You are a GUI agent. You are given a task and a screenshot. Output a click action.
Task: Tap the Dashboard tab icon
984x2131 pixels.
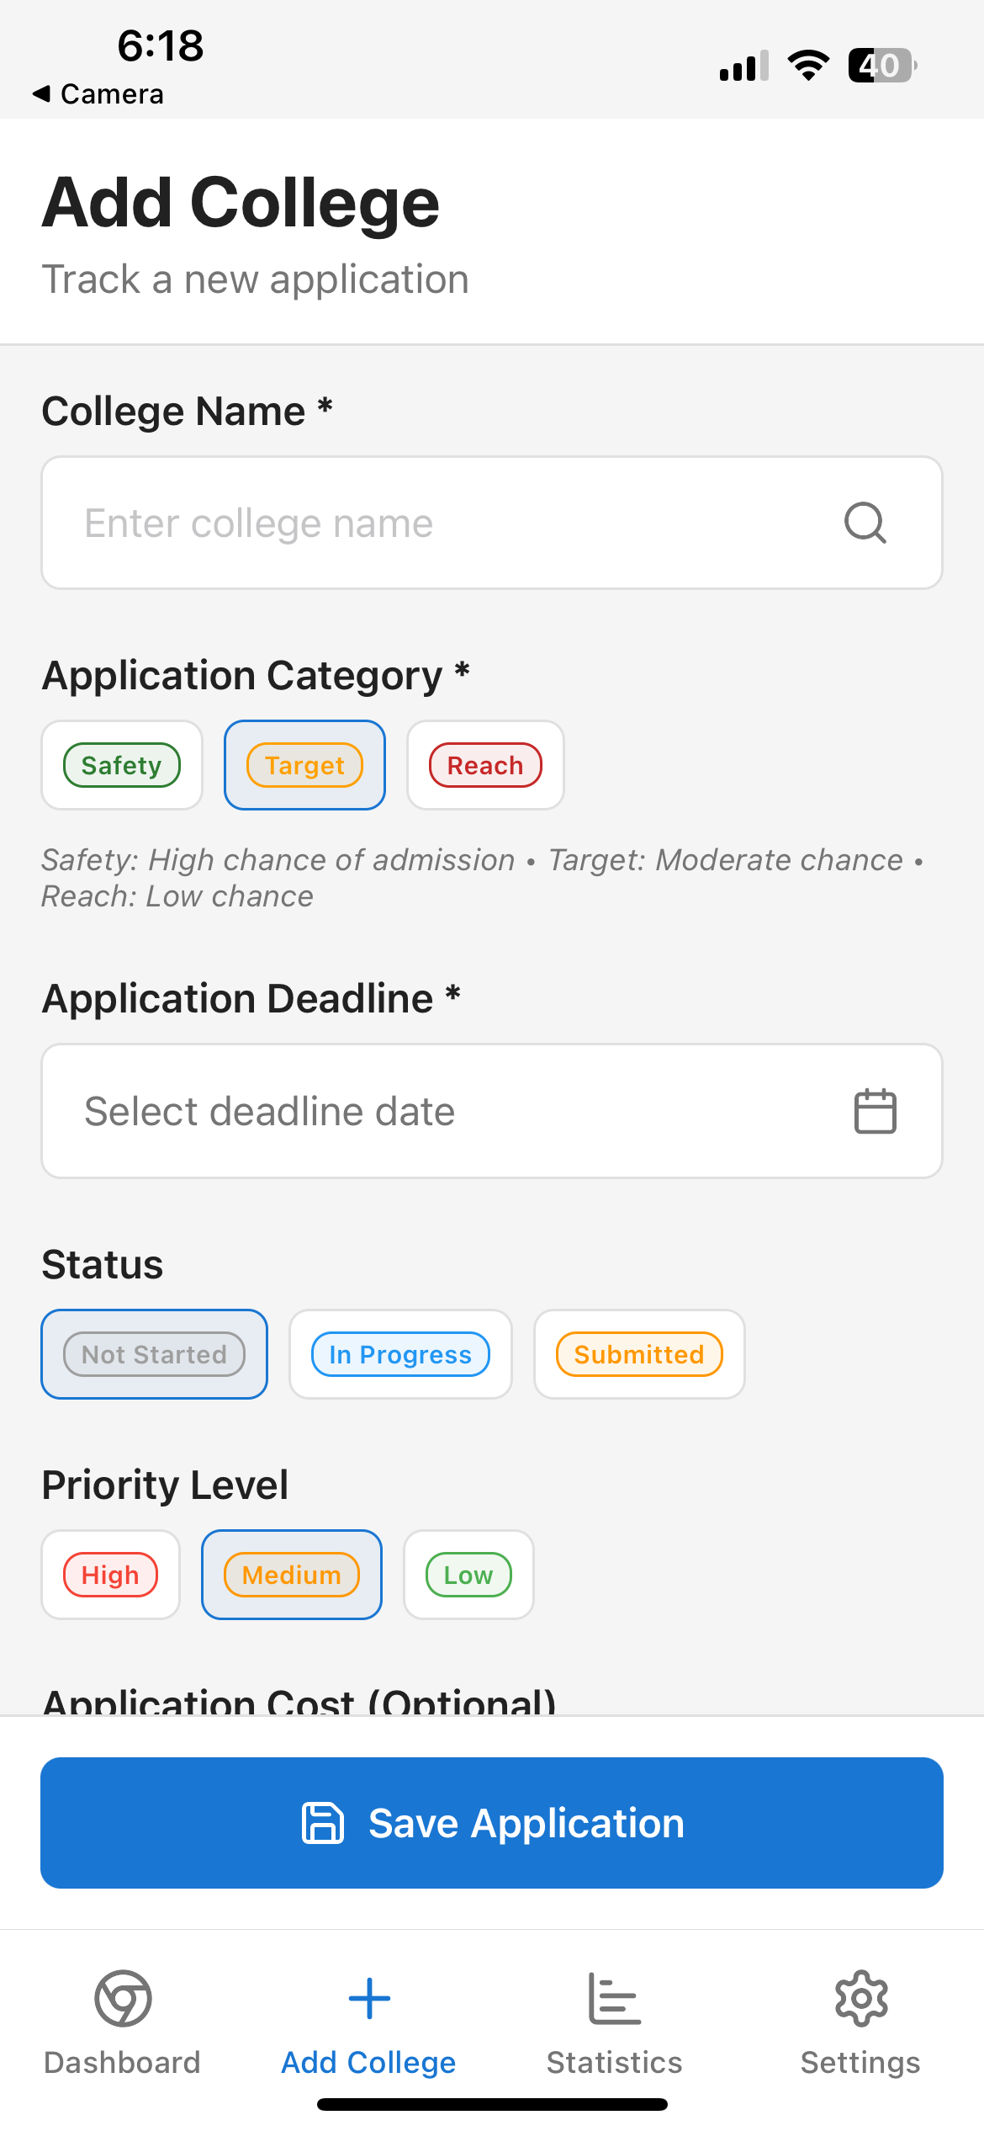click(123, 1999)
